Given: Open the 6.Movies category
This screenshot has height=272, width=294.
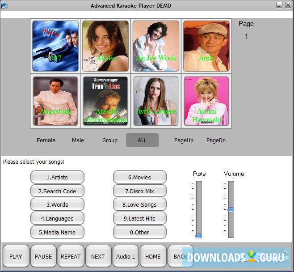Looking at the screenshot, I should [140, 177].
